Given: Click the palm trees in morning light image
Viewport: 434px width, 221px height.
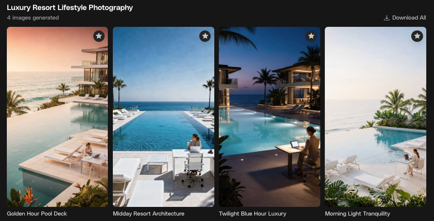Looking at the screenshot, I should click(393, 101).
